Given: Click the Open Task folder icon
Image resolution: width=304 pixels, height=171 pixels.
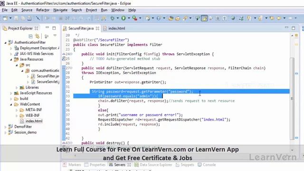Looking at the screenshot, I should click(178, 18).
